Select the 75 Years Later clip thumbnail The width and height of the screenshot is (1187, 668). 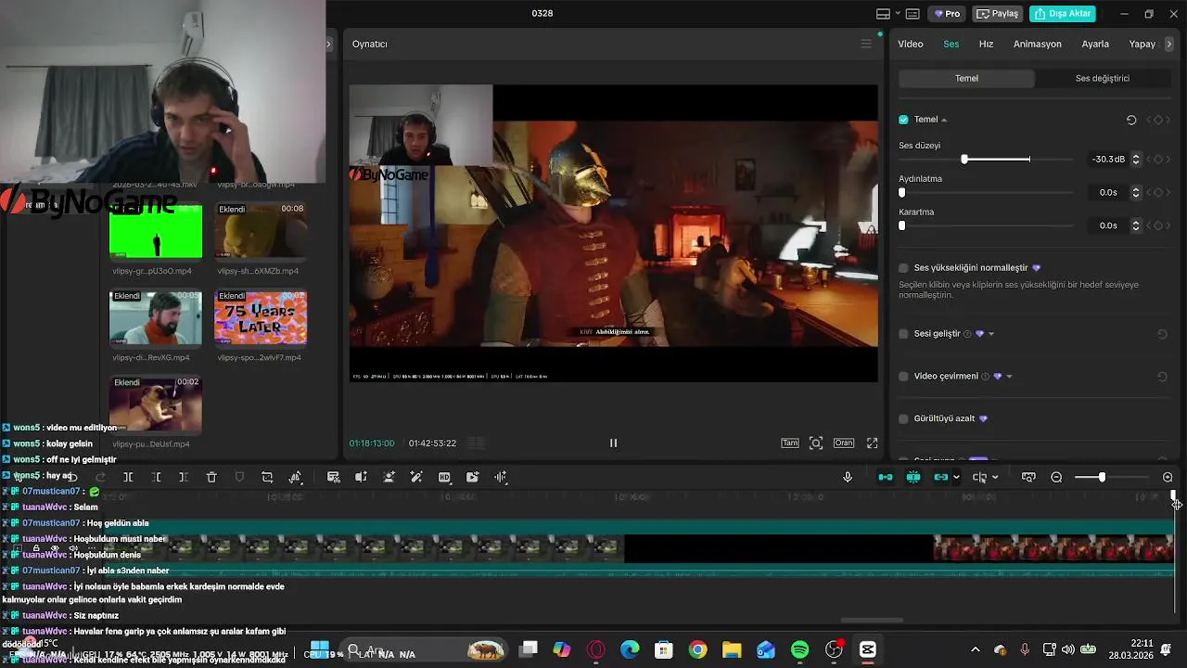coord(261,317)
